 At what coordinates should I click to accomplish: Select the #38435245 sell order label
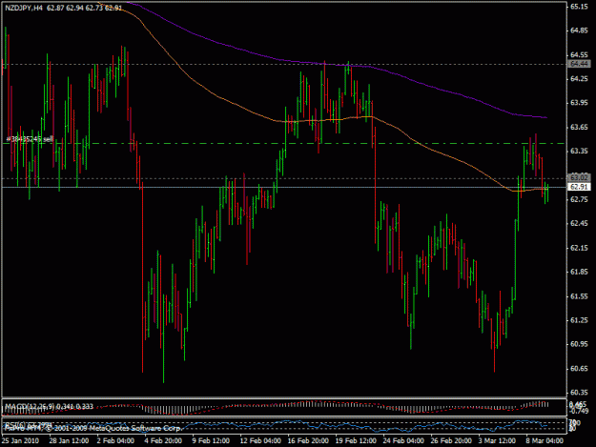[x=30, y=139]
